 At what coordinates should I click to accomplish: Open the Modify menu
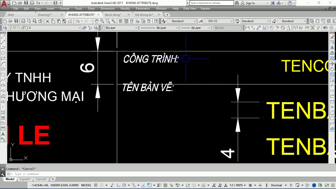tap(125, 9)
